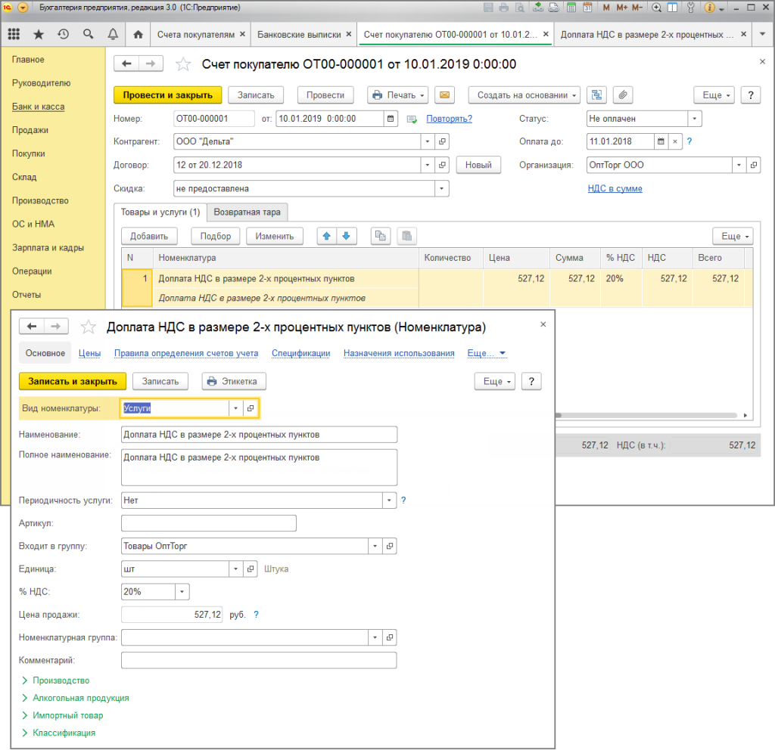Move row down with blue arrow

347,236
